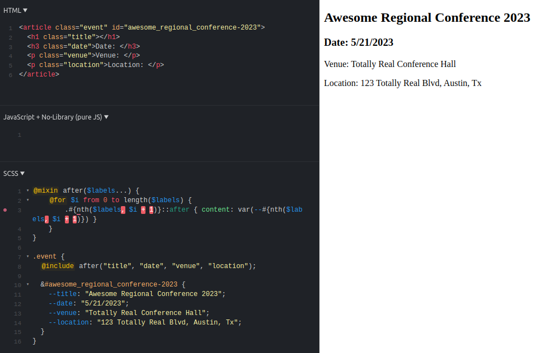
Task: Click the h3 class="date" line in HTML
Action: pyautogui.click(x=83, y=46)
